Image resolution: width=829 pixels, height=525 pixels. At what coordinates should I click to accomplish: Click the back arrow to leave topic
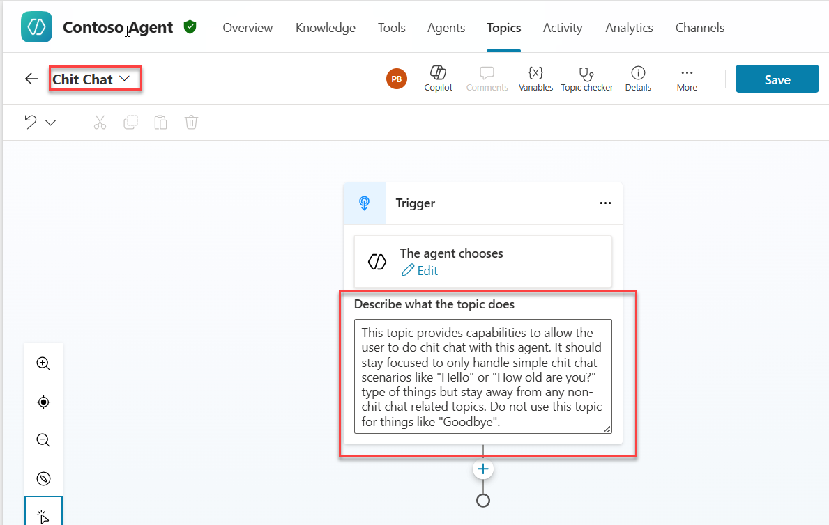coord(31,79)
